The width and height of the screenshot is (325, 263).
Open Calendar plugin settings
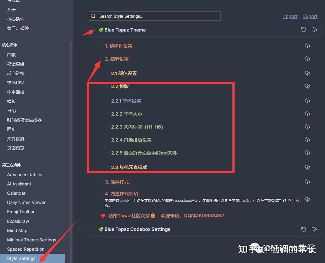[x=16, y=193]
